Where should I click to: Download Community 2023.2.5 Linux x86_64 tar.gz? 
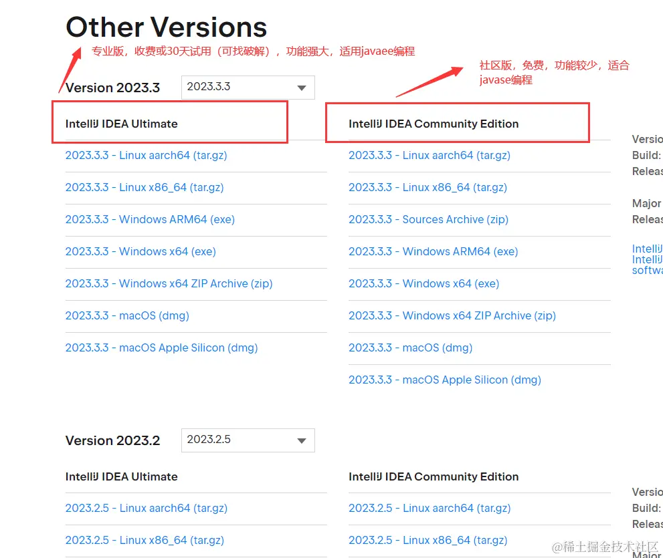click(x=428, y=540)
